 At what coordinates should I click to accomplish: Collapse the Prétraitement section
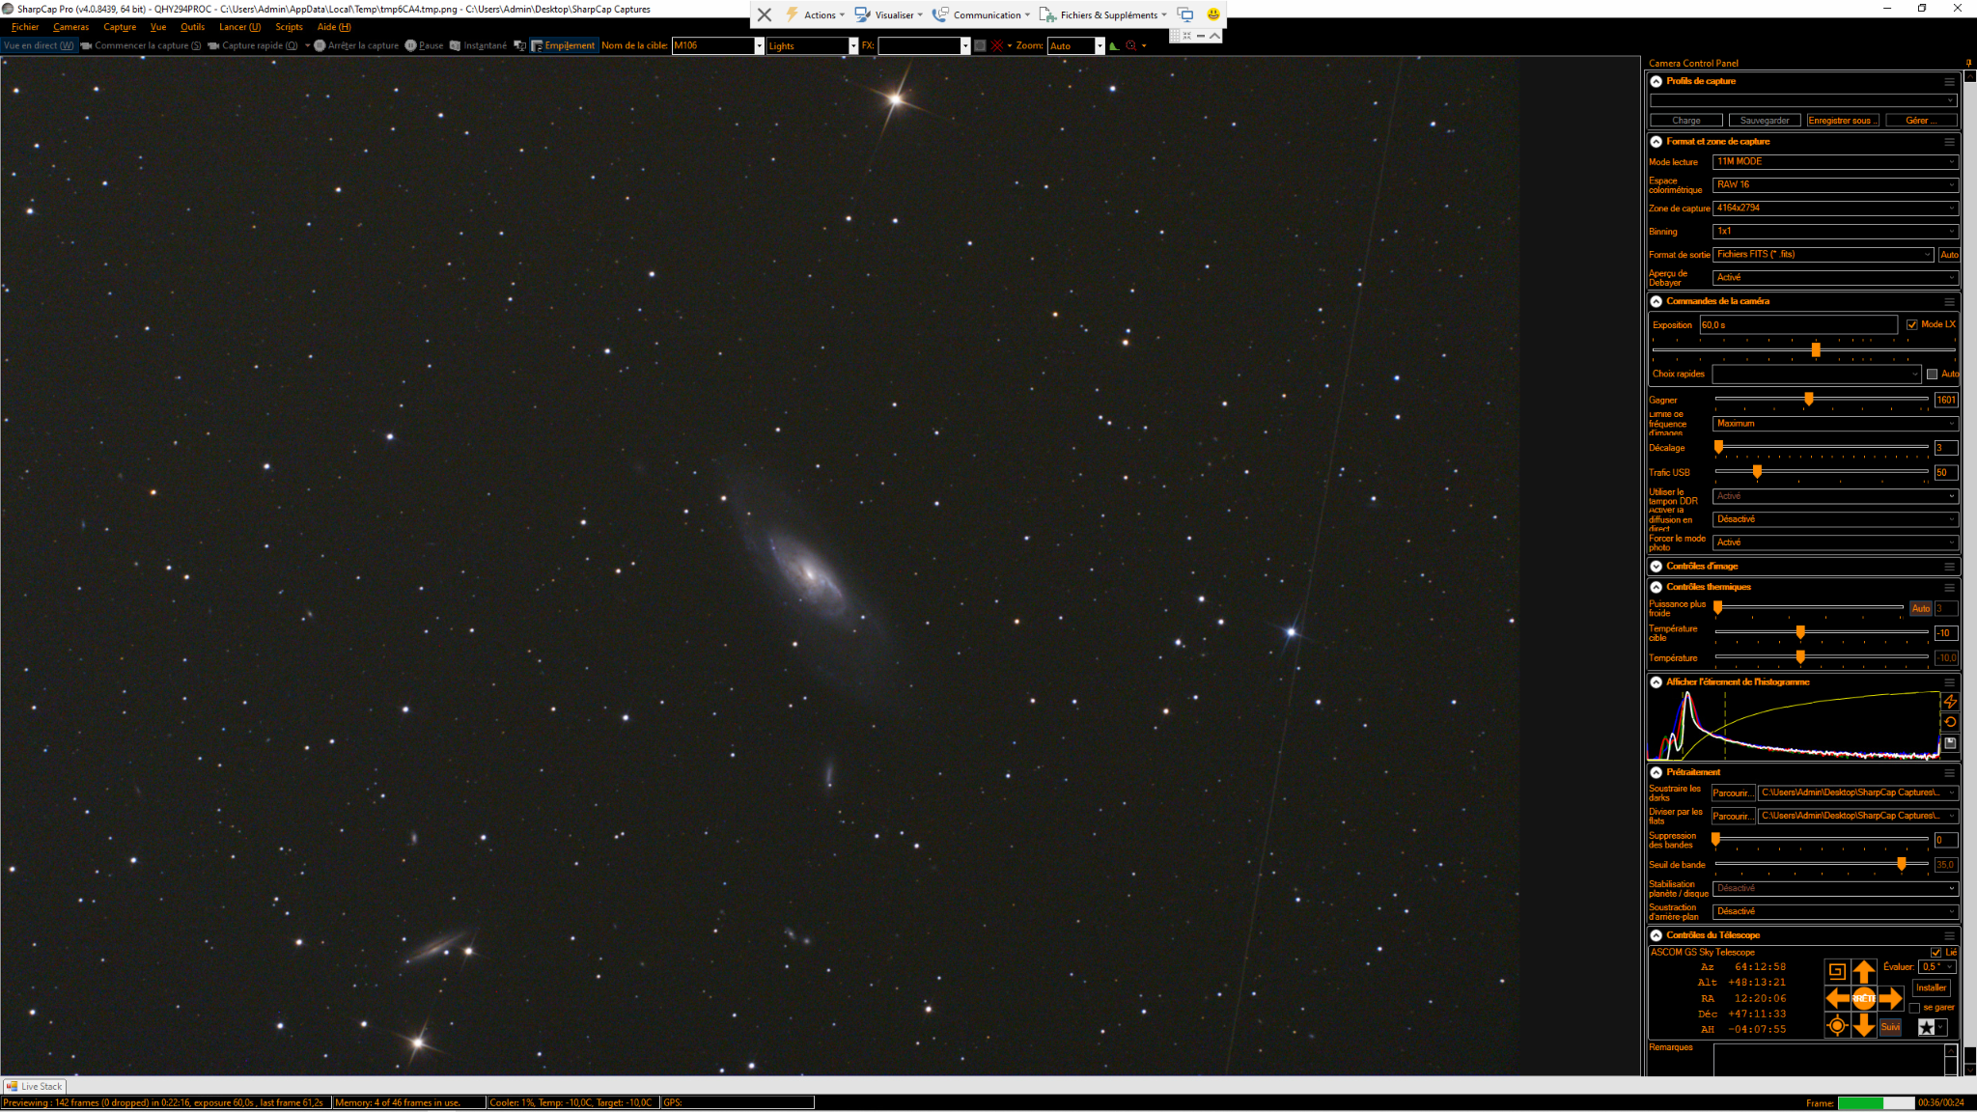point(1656,772)
